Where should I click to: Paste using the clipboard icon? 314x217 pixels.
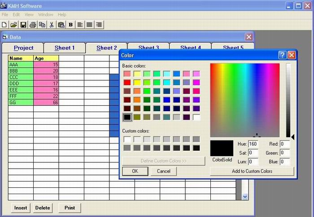click(61, 25)
